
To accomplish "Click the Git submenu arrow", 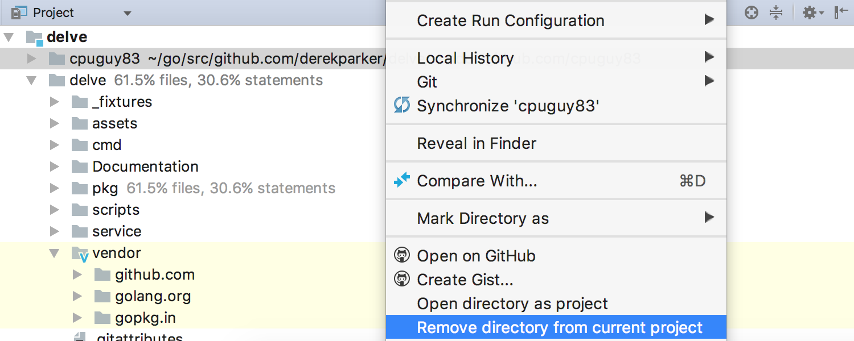I will click(x=709, y=81).
